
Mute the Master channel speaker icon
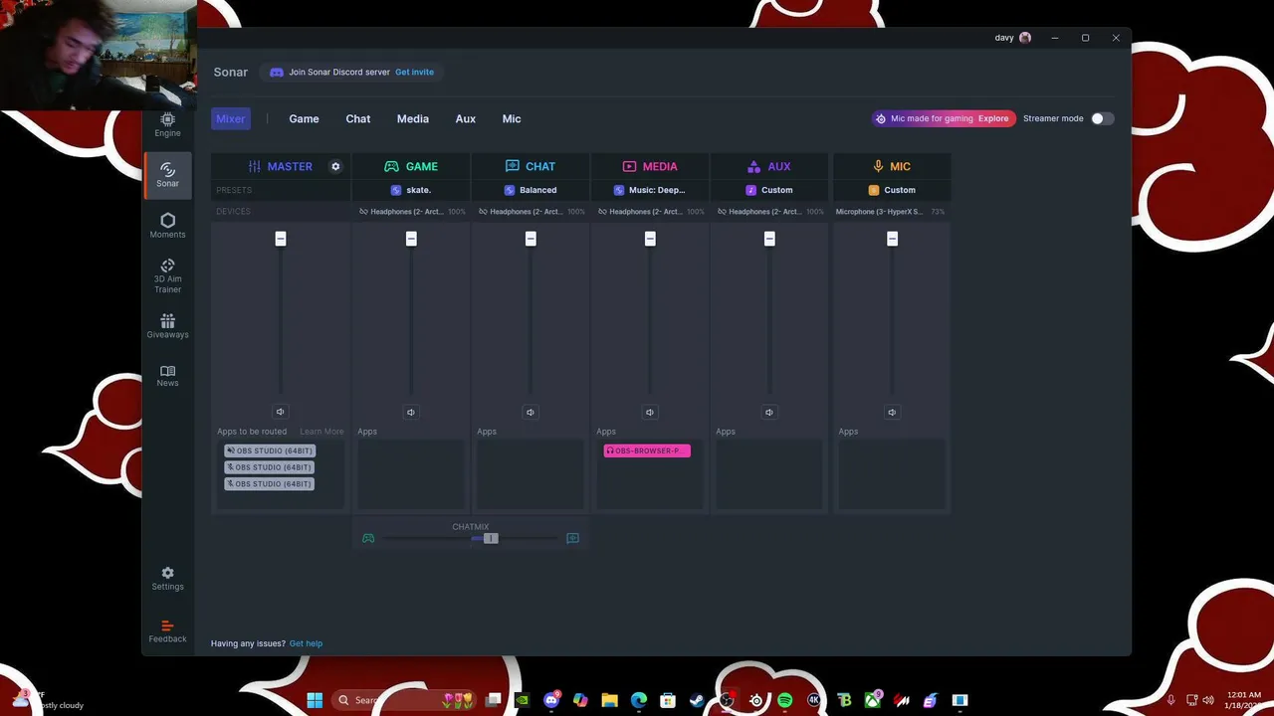(280, 412)
